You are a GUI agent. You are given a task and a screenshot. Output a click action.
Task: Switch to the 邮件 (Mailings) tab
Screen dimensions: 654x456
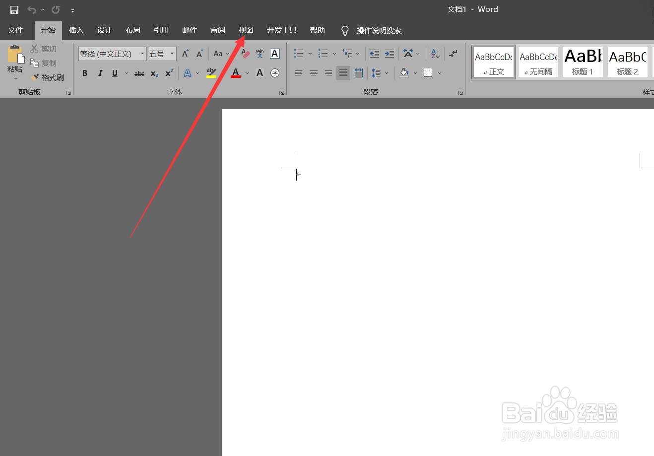(x=190, y=30)
